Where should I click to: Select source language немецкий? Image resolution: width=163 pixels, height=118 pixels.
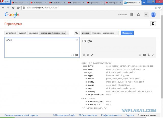click(33, 33)
